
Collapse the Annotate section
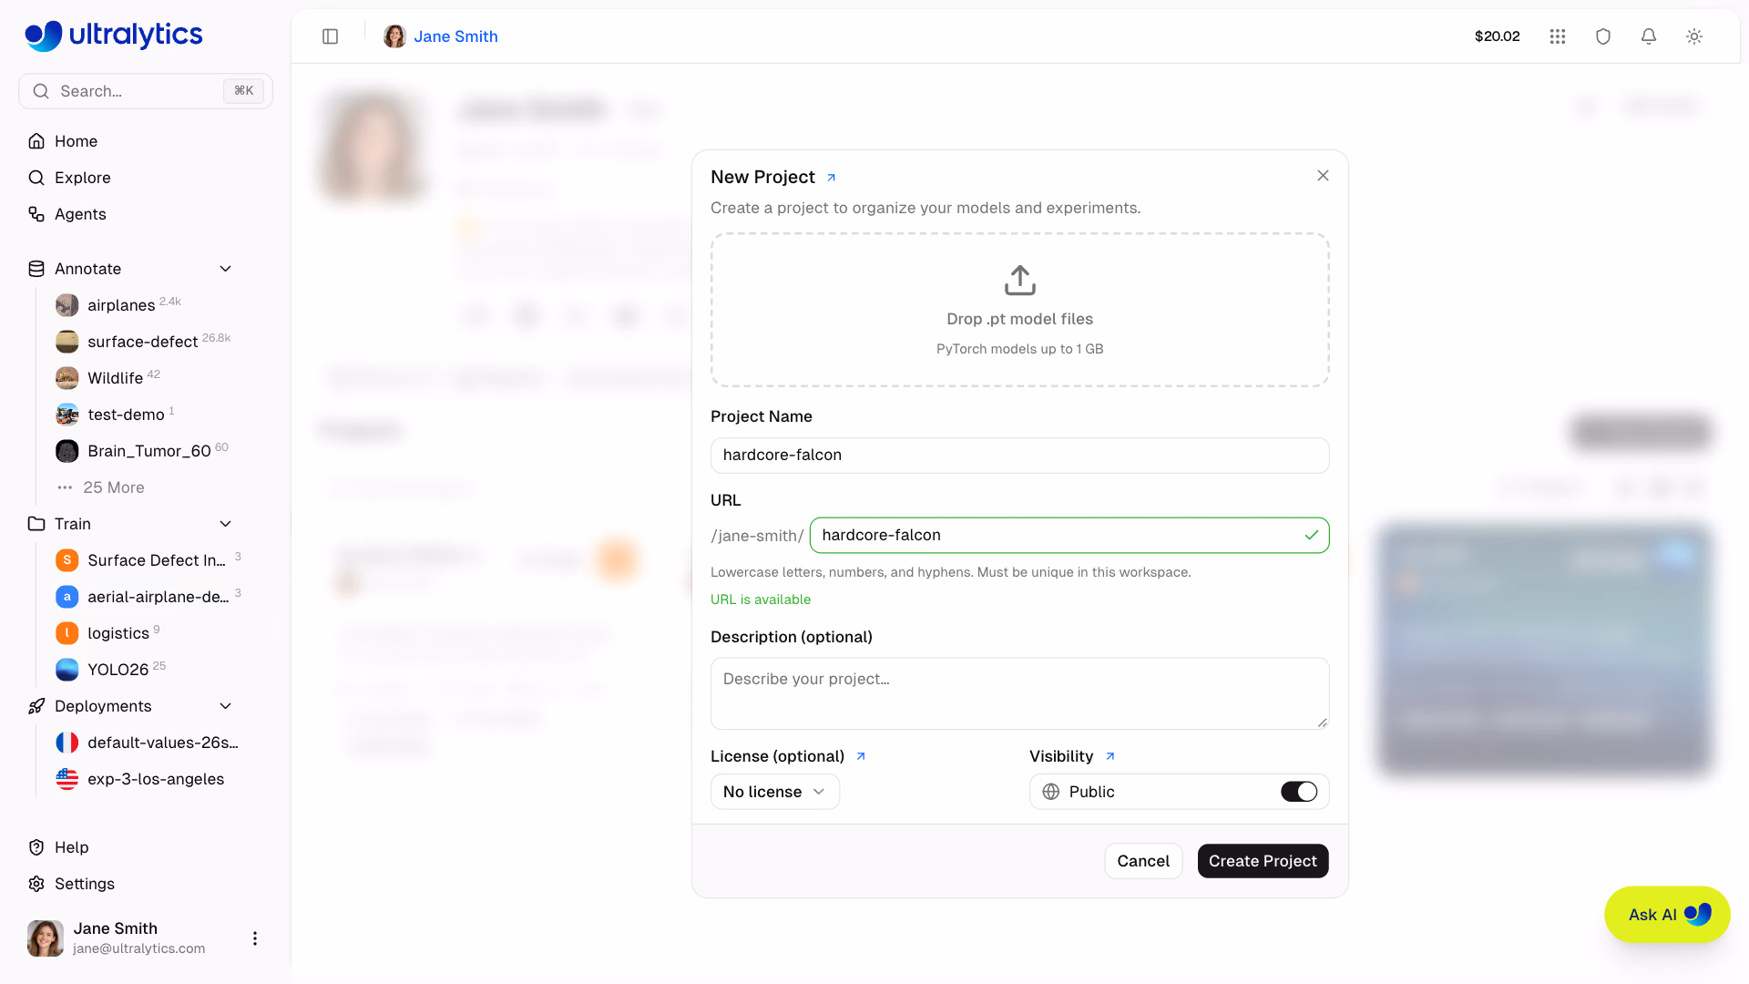(226, 269)
